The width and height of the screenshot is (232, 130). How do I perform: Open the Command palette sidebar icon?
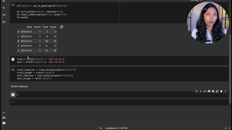(x=4, y=118)
